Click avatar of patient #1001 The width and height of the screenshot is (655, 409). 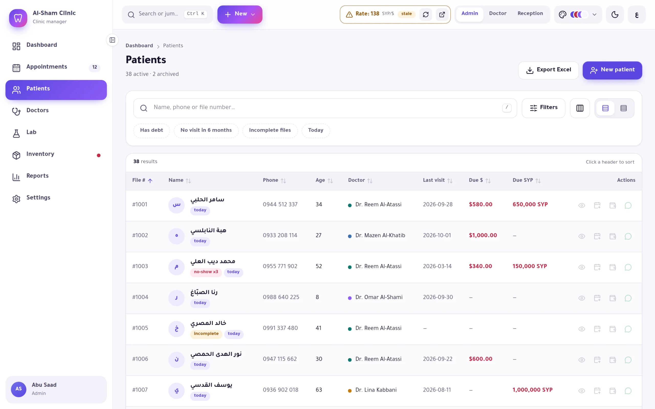coord(177,205)
